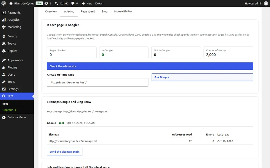Collapse the admin sidebar menu
This screenshot has height=168, width=270.
pos(17,117)
